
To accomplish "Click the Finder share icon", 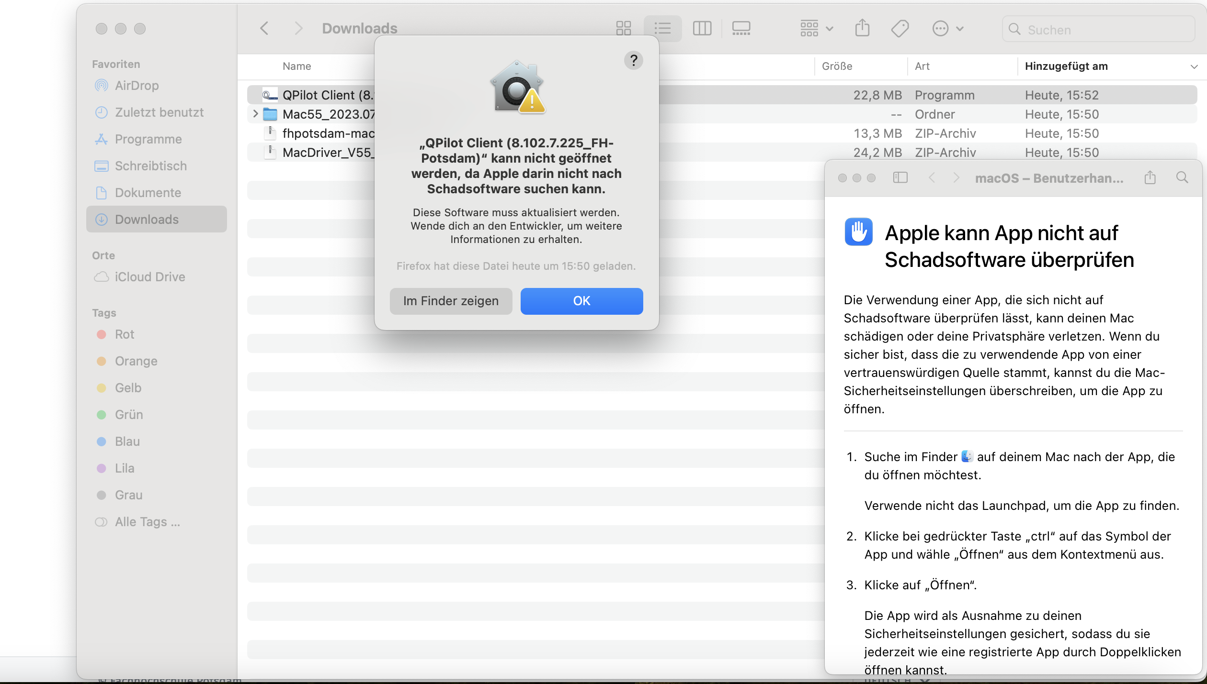I will coord(862,29).
